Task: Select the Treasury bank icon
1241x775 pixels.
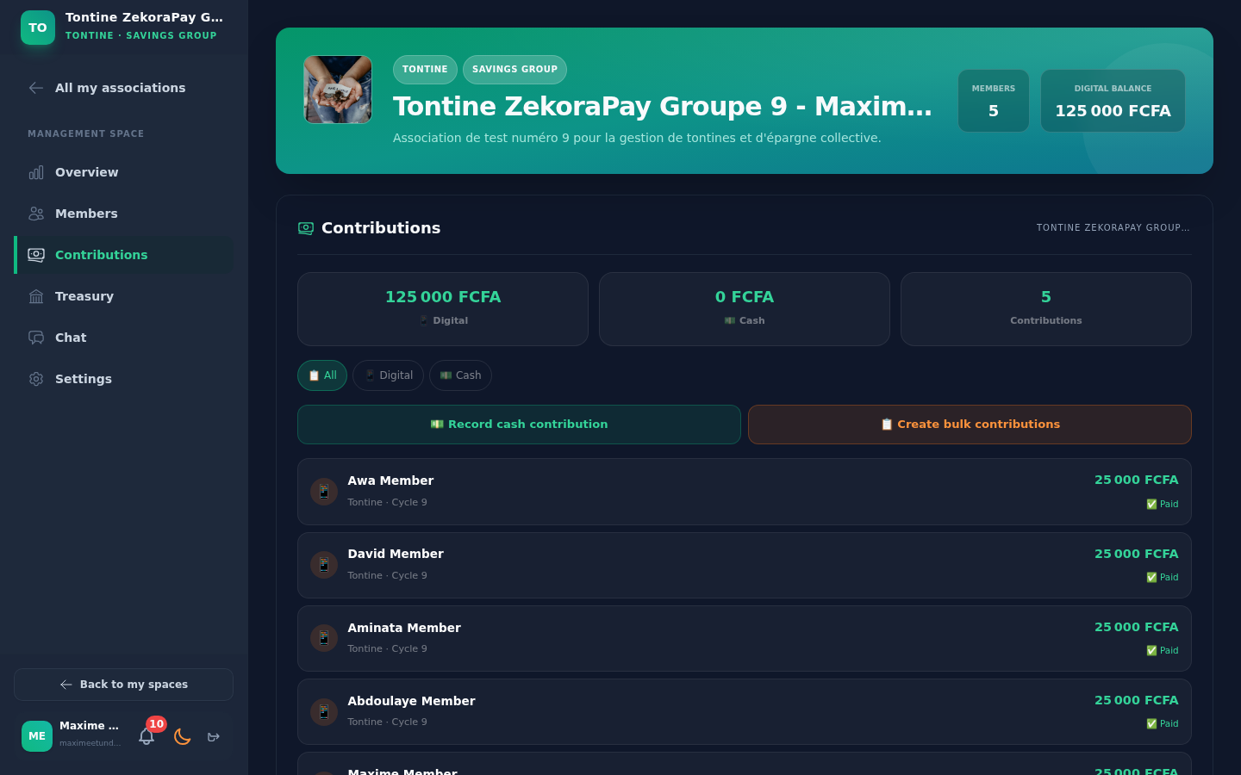Action: pyautogui.click(x=36, y=296)
